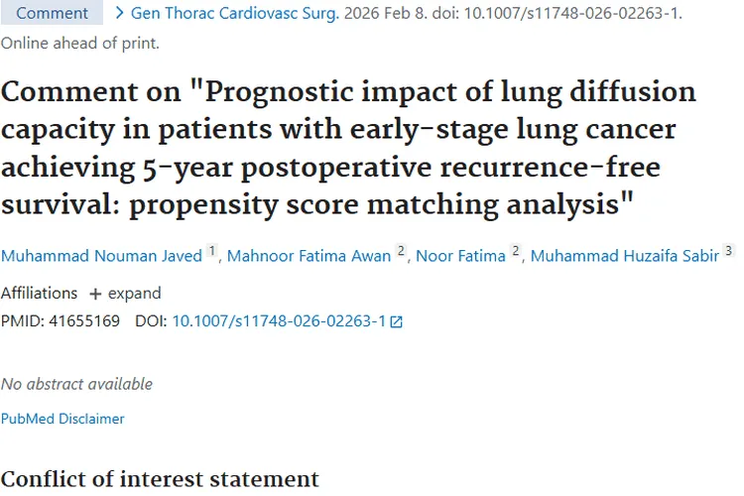Click the article title heading
Viewport: 744px width, 496px height.
348,149
